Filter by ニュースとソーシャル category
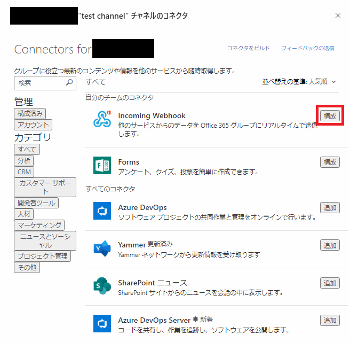The width and height of the screenshot is (350, 342). (x=45, y=241)
